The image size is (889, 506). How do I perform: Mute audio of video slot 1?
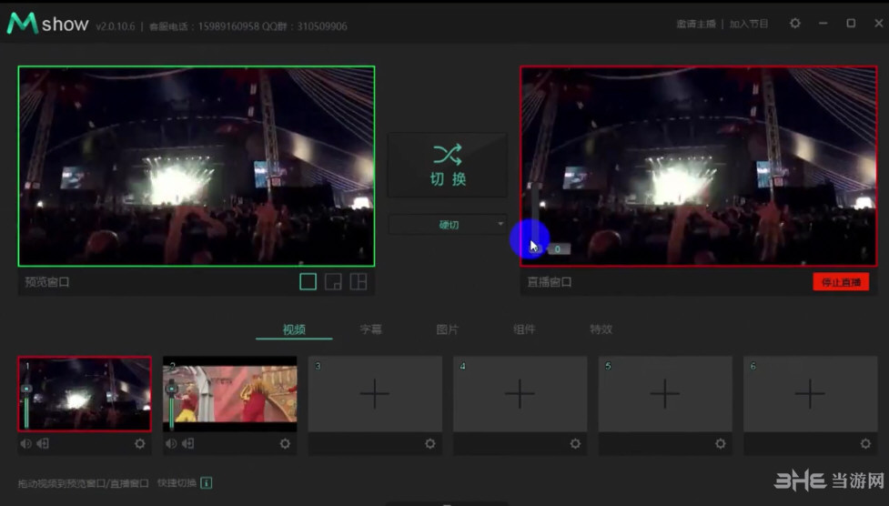(x=25, y=444)
